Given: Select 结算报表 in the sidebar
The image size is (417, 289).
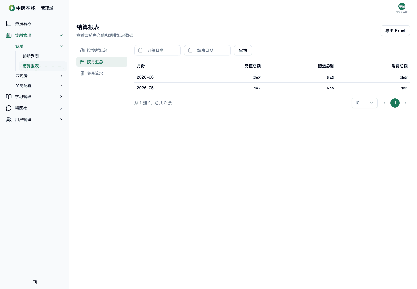Looking at the screenshot, I should [43, 66].
